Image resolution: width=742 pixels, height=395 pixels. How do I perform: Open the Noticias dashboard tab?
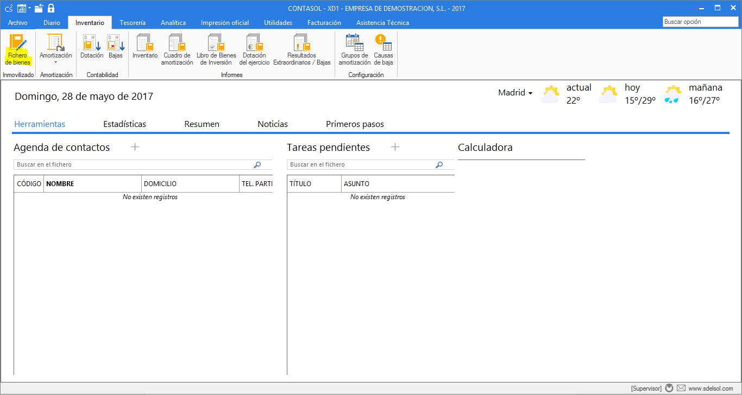pos(273,124)
